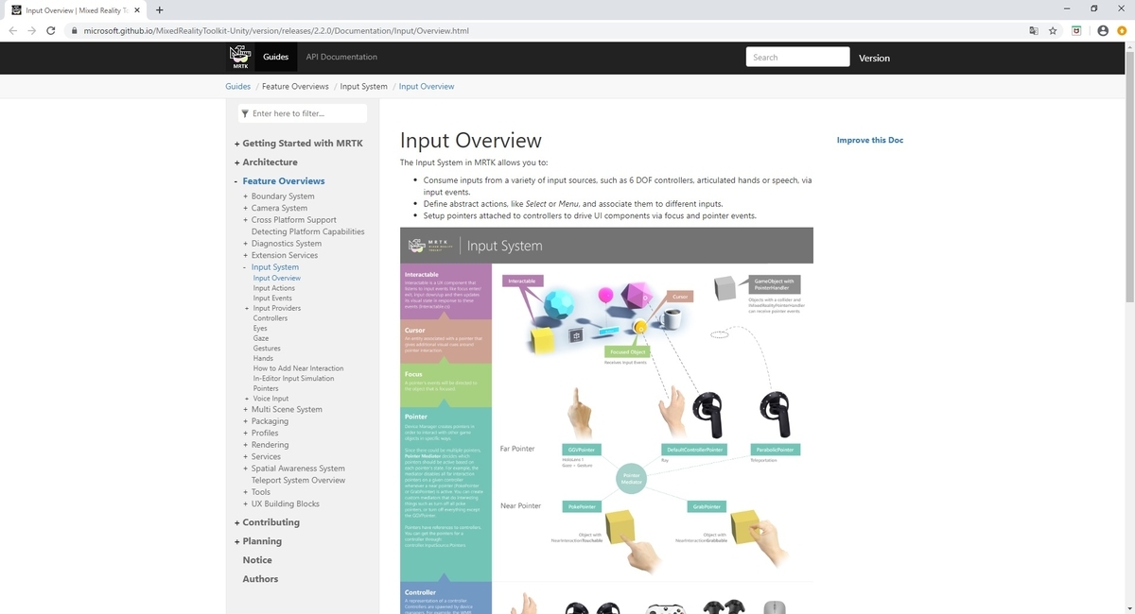Image resolution: width=1135 pixels, height=614 pixels.
Task: Open In-Editor Input Simulation page
Action: 293,378
